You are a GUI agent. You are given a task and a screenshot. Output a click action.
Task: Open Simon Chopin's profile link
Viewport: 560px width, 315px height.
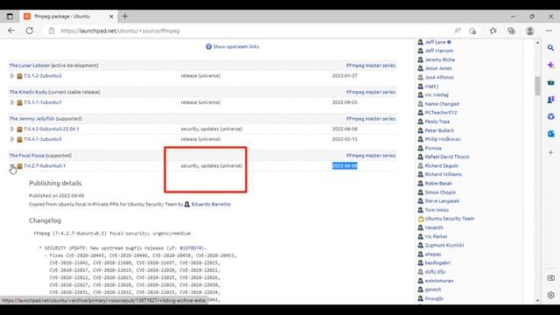[440, 192]
